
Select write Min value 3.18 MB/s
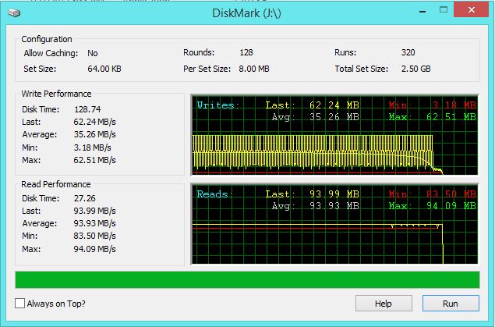coord(93,148)
